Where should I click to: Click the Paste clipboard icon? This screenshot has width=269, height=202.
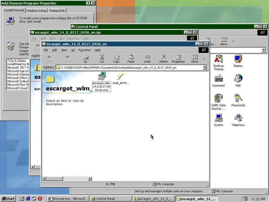[131, 59]
